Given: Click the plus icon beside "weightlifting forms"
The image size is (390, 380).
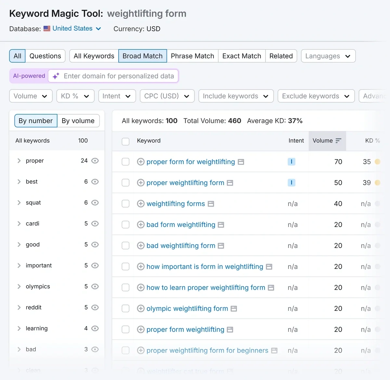Looking at the screenshot, I should 141,204.
